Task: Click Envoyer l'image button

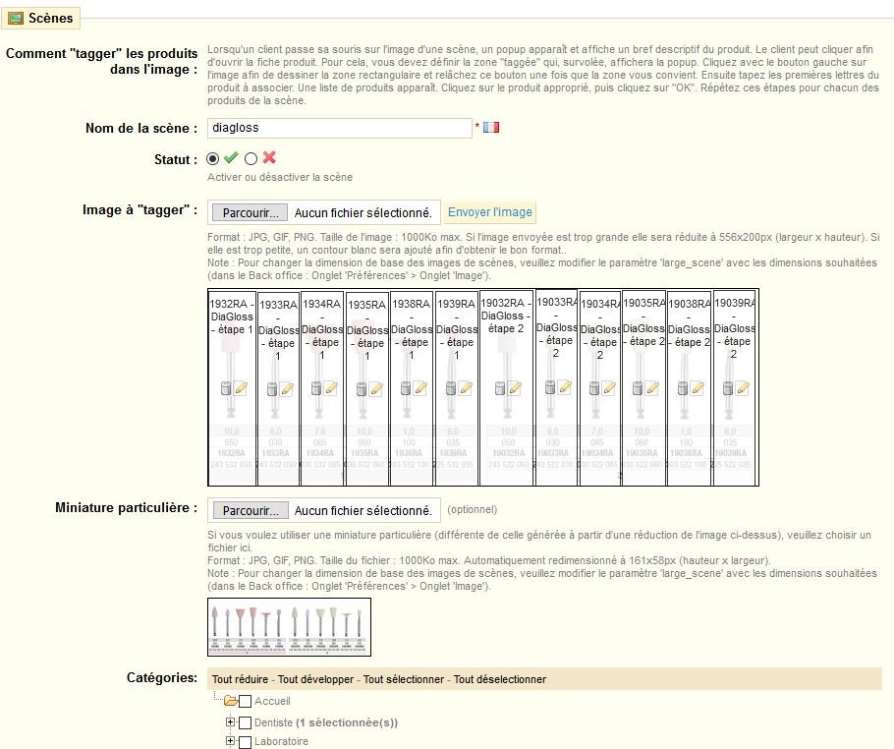Action: click(490, 212)
